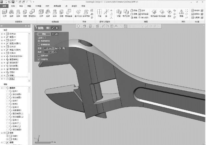Viewport: 206px width, 145px height.
Task: Toggle visibility checkbox for 拉伸7 surface
Action: pyautogui.click(x=8, y=101)
